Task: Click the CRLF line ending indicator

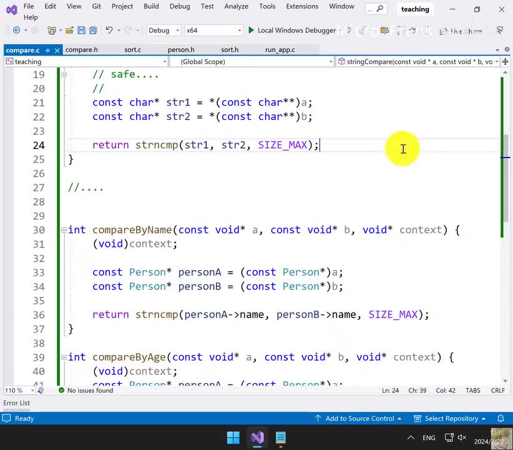Action: (497, 391)
